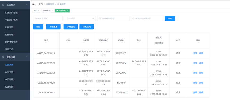Collapse the 设备列表 sidebar group chevron

pos(26,57)
